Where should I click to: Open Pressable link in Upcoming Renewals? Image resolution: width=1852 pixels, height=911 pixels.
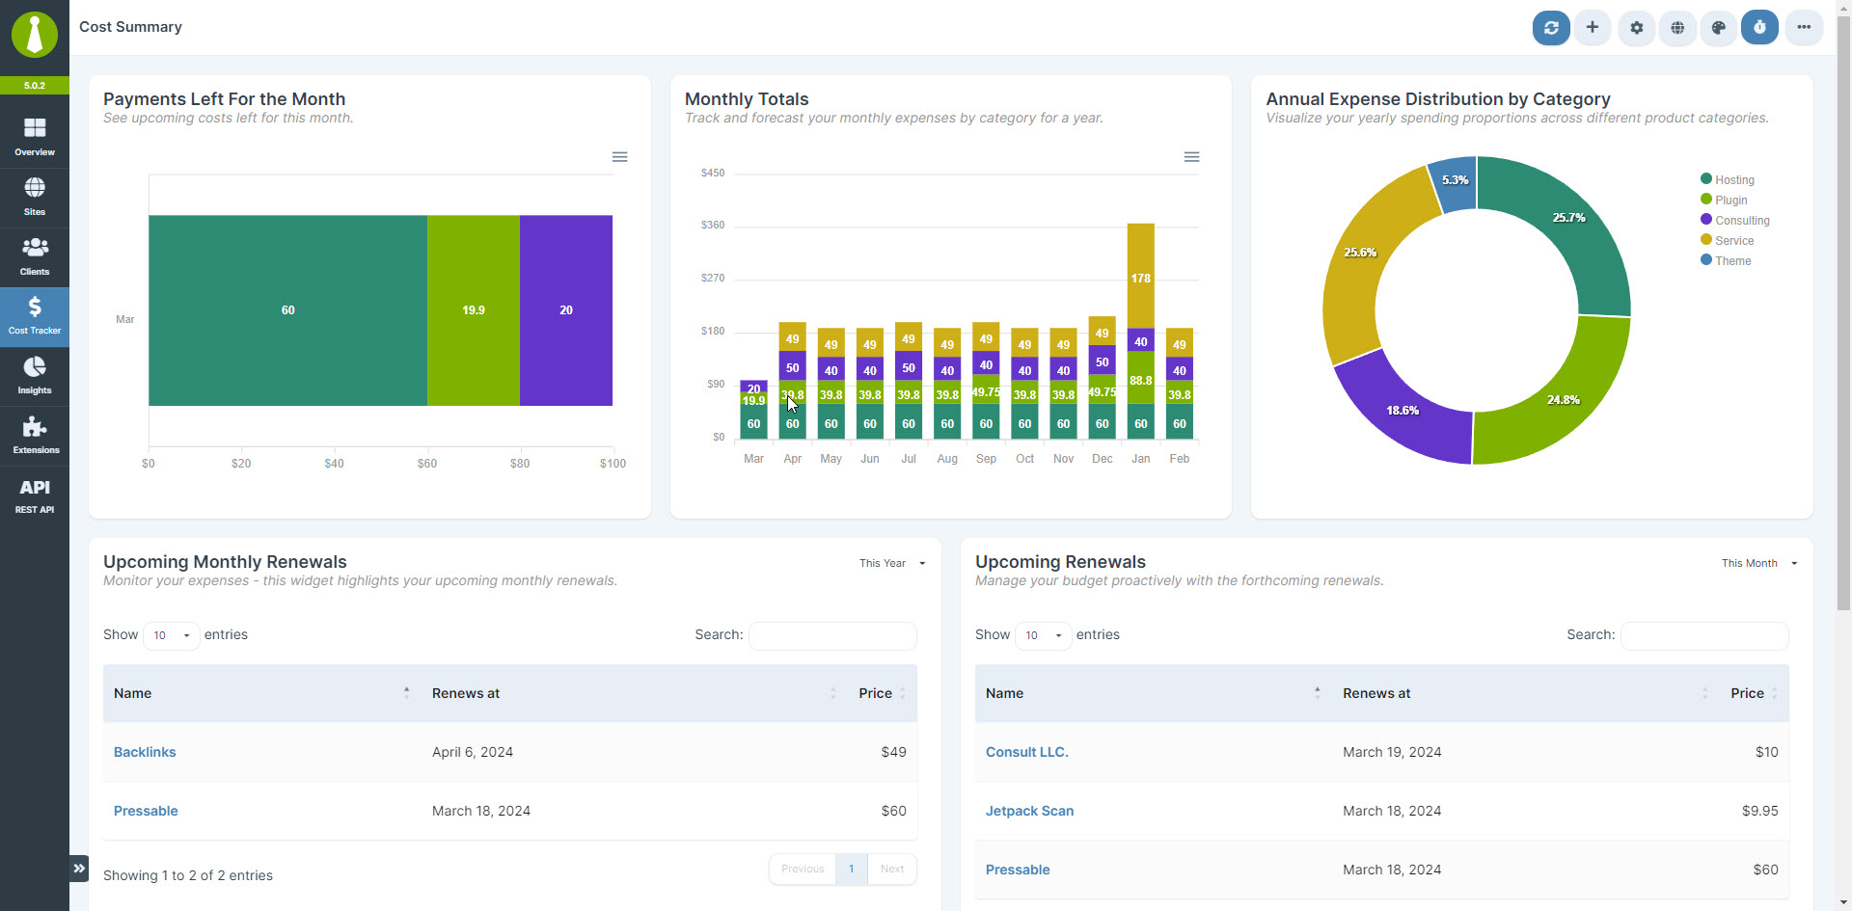pyautogui.click(x=1018, y=870)
